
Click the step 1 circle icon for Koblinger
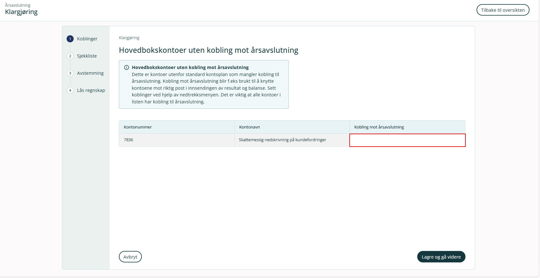tap(70, 39)
